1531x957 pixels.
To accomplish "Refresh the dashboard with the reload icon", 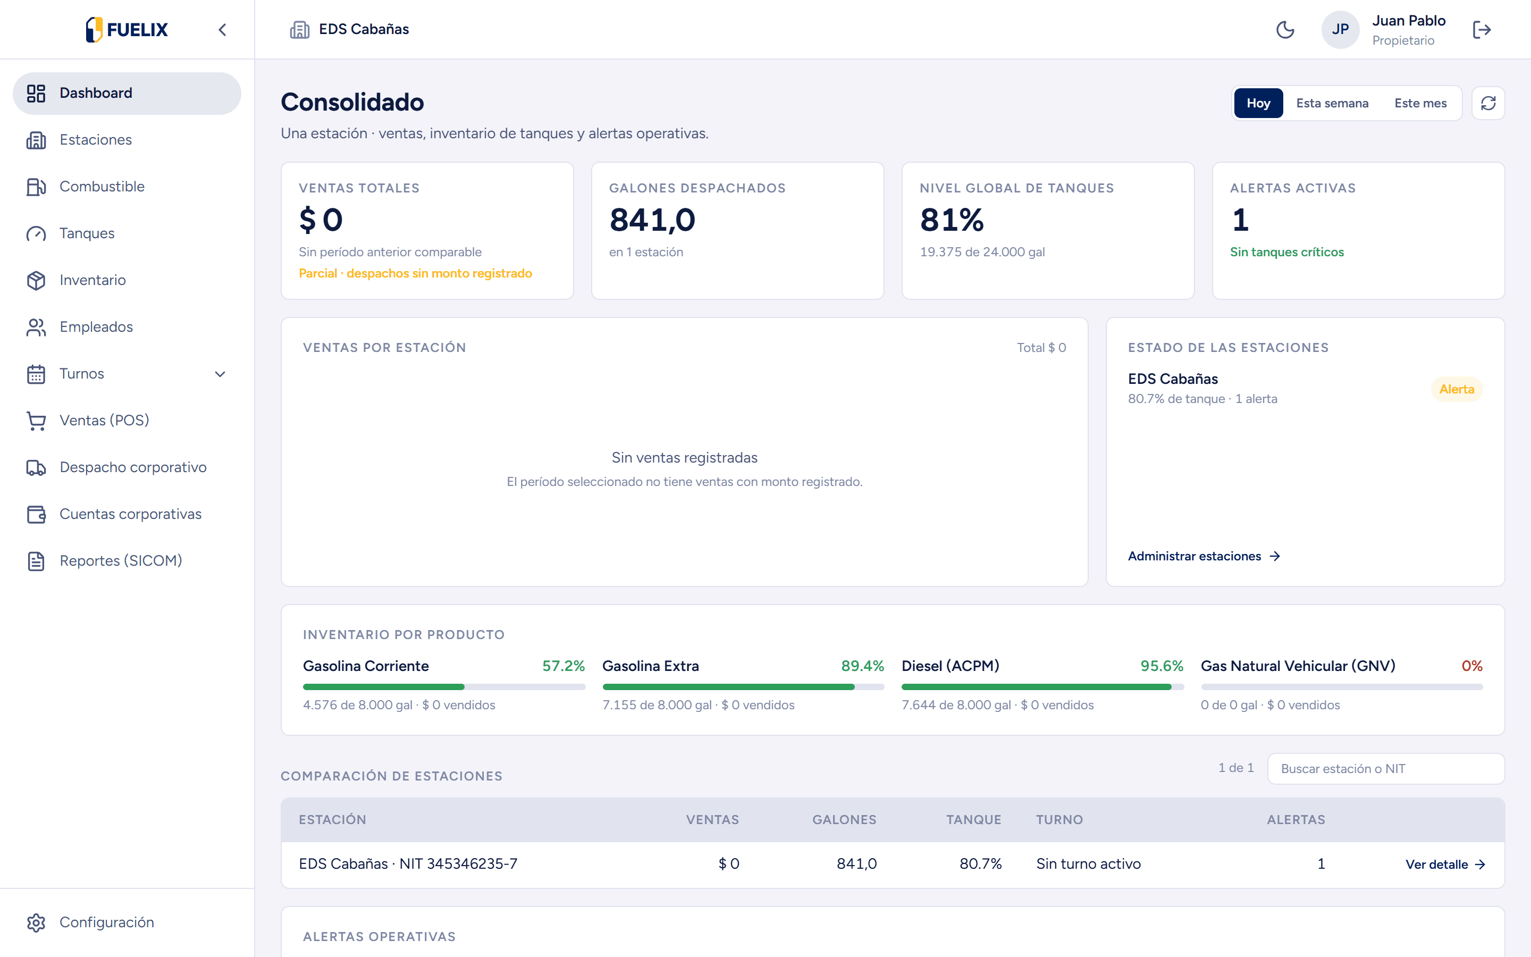I will tap(1488, 103).
